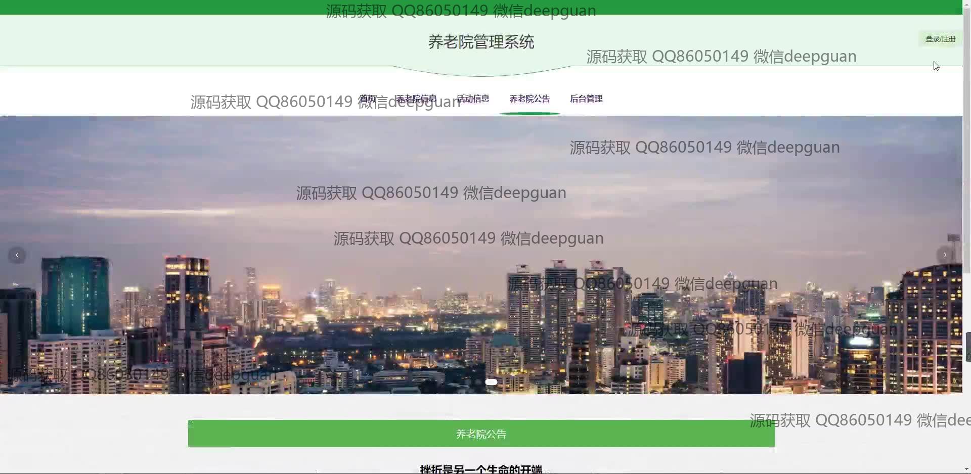971x474 pixels.
Task: Click the dark handle on right edge
Action: pos(968,347)
